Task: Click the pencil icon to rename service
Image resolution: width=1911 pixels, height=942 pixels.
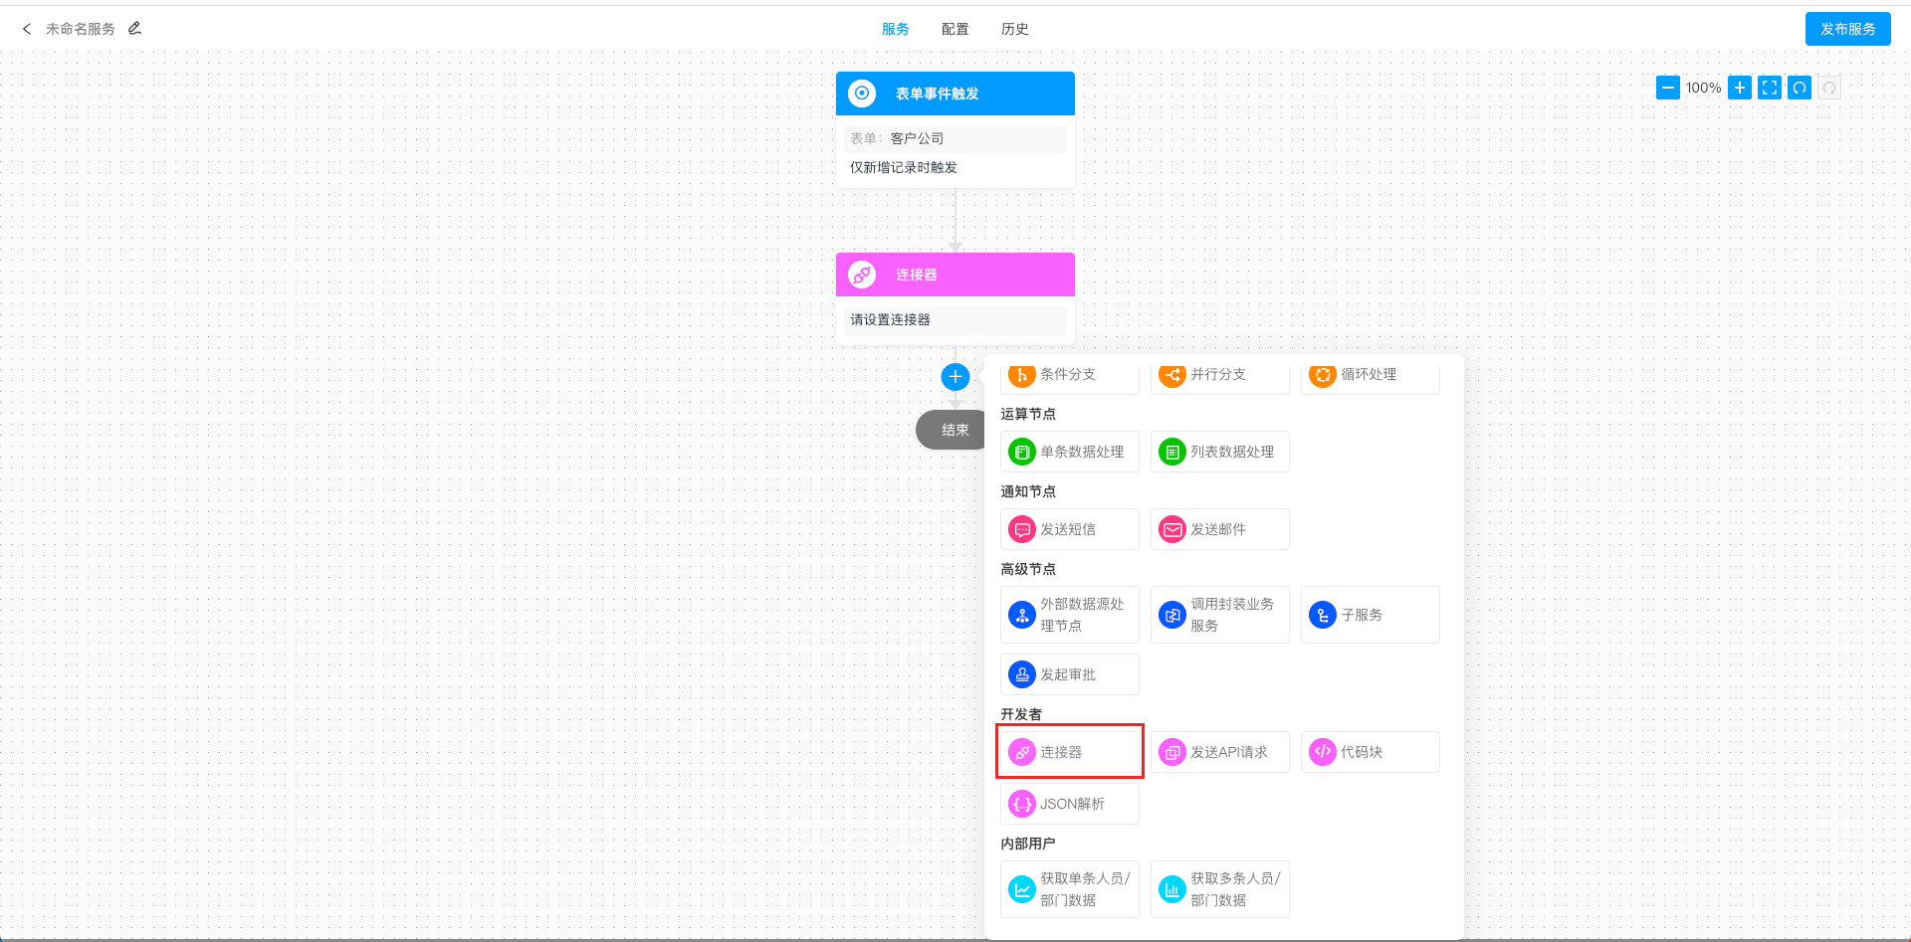Action: click(x=134, y=29)
